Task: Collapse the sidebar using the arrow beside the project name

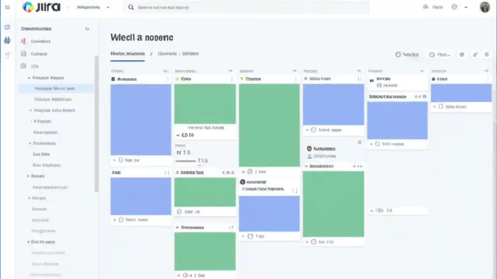Action: pos(87,28)
